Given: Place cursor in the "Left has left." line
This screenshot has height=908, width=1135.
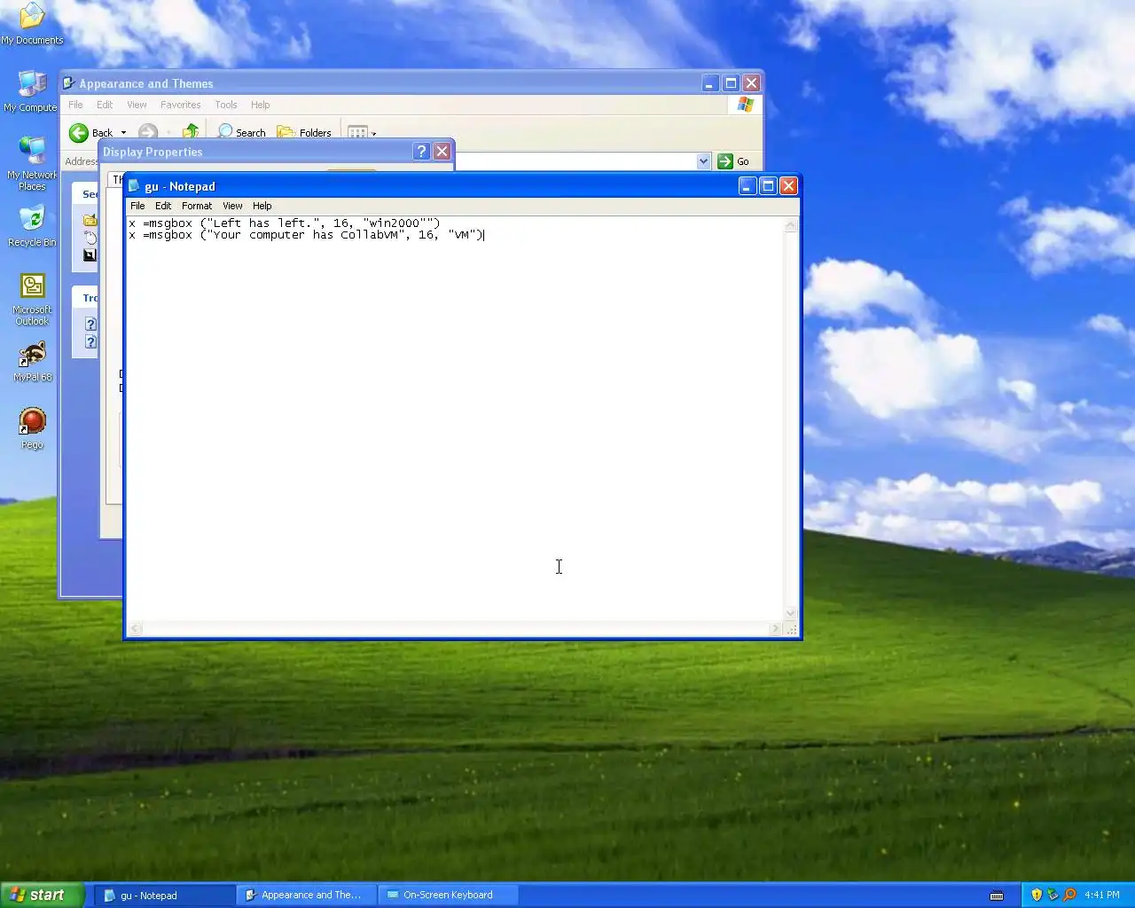Looking at the screenshot, I should click(284, 223).
